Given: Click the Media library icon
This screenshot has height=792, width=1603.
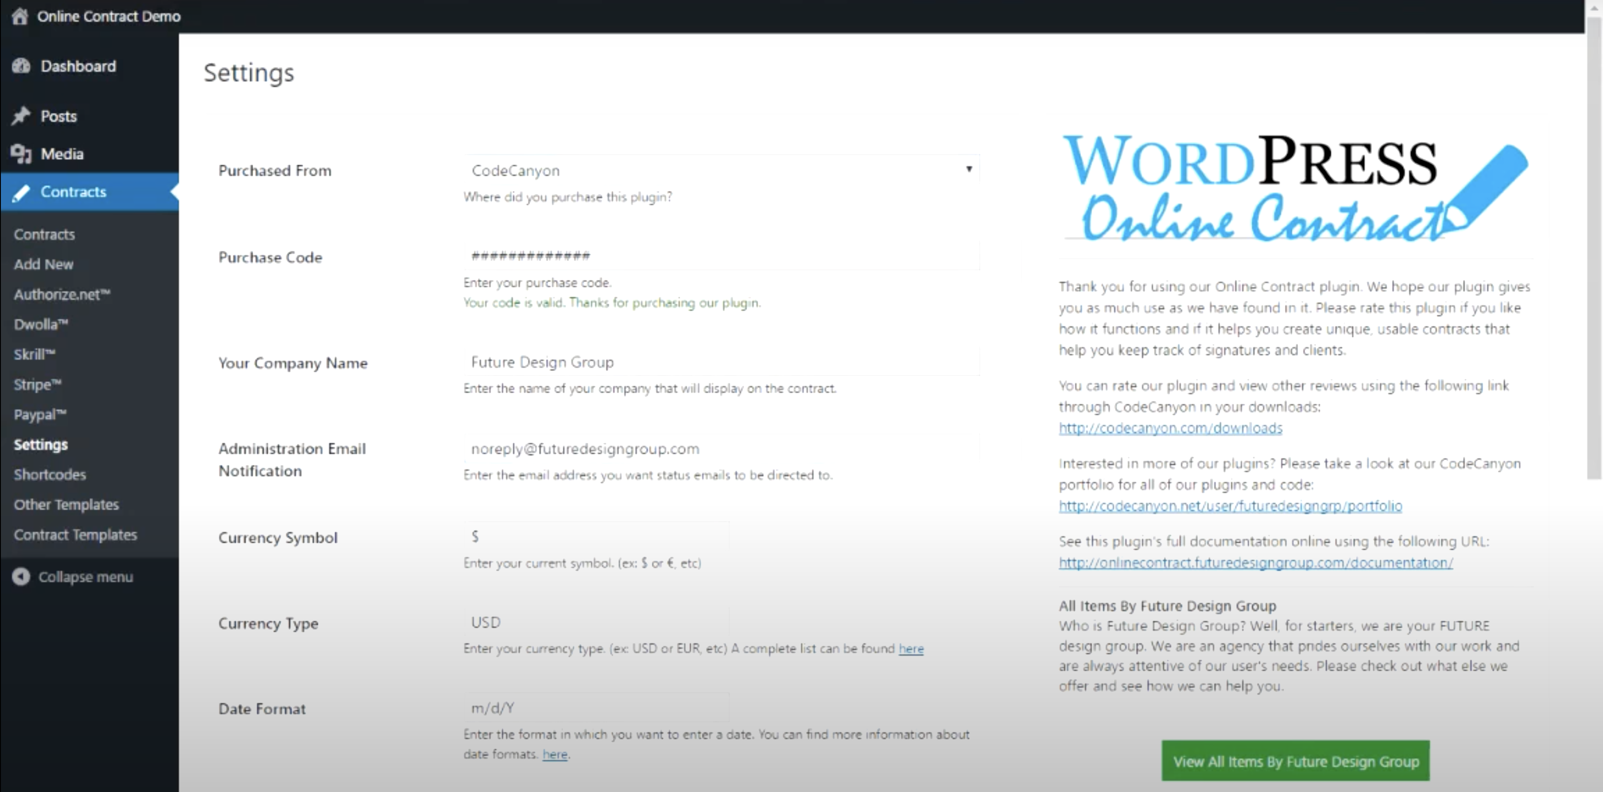Looking at the screenshot, I should click(21, 154).
